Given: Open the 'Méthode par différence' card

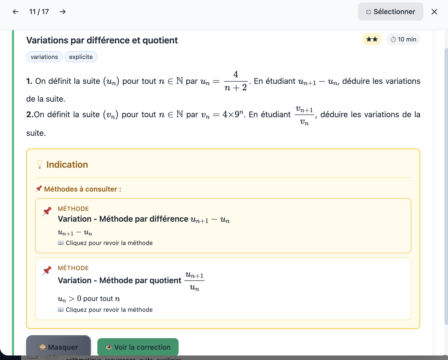Looking at the screenshot, I should click(223, 226).
